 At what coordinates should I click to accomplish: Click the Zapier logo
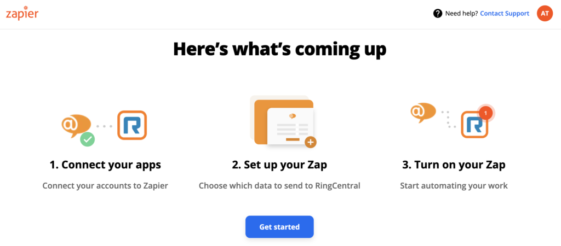(x=22, y=14)
